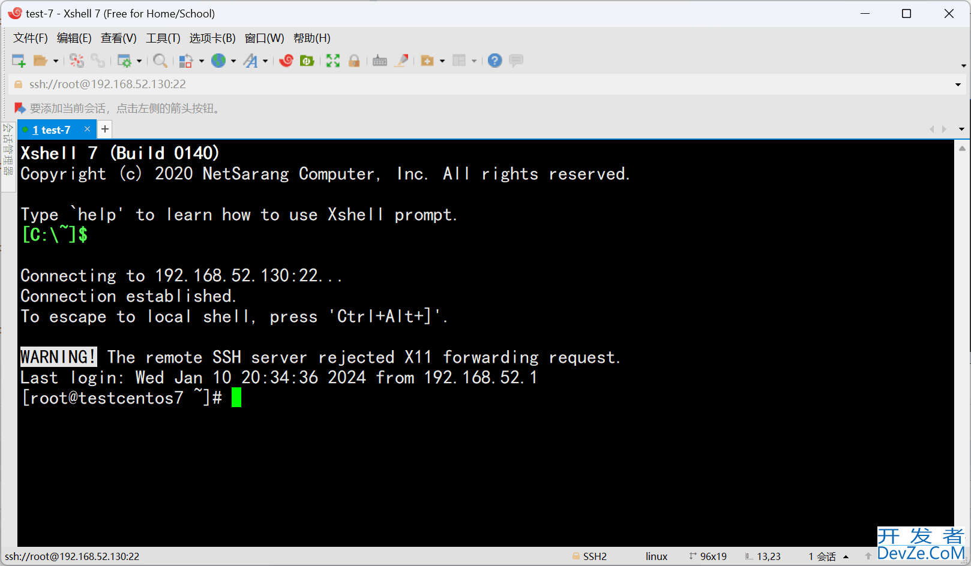Expand the color scheme dropdown arrow

(x=202, y=61)
